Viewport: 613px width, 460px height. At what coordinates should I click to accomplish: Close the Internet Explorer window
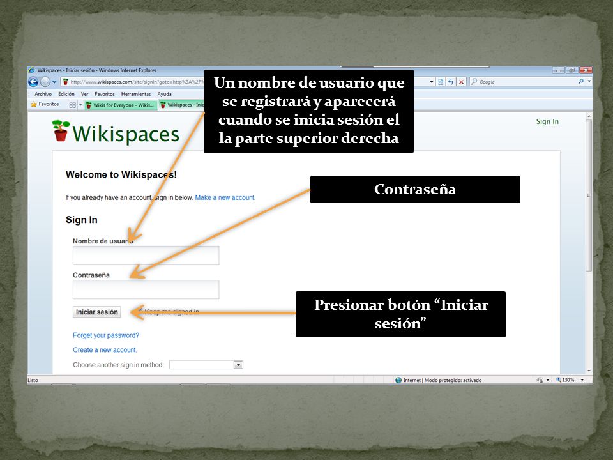point(586,70)
